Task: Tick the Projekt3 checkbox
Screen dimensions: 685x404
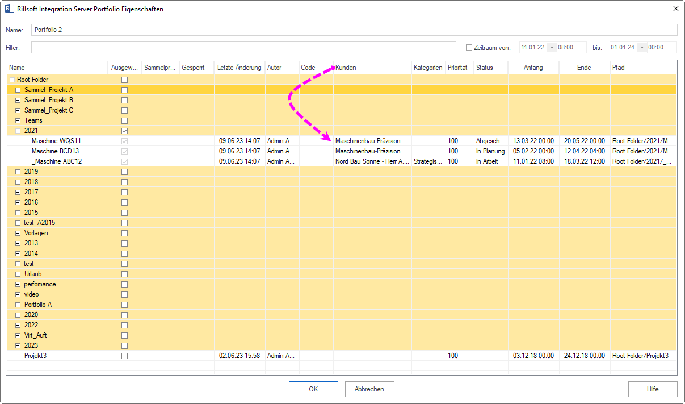Action: tap(124, 356)
